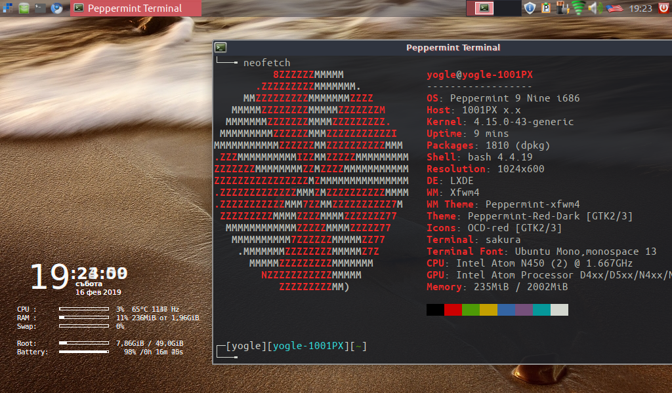
Task: Click the Peppermint Terminal taskbar button
Action: tap(136, 8)
